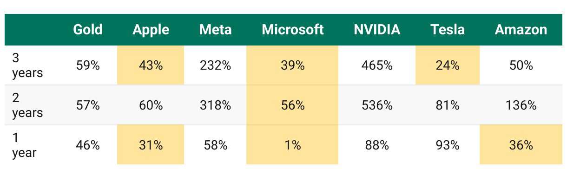Select the 93% Tesla cell
Image resolution: width=567 pixels, height=169 pixels.
(448, 145)
